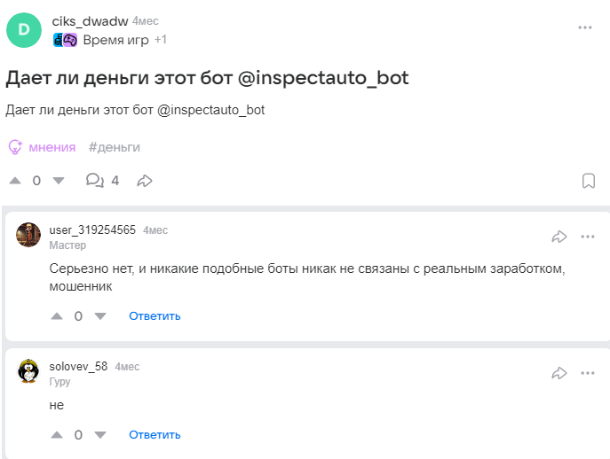Open options menu on user_319254565's comment

tap(588, 237)
